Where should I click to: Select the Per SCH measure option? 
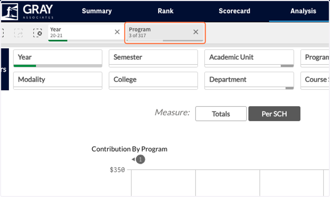click(x=274, y=114)
